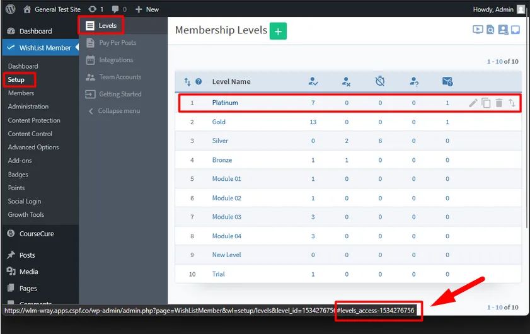Image resolution: width=530 pixels, height=334 pixels.
Task: Edit the Platinum level with pencil icon
Action: point(473,103)
